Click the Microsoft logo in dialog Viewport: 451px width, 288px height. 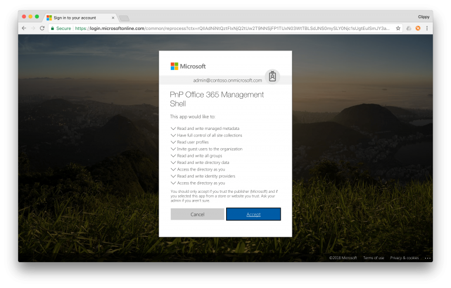[188, 66]
